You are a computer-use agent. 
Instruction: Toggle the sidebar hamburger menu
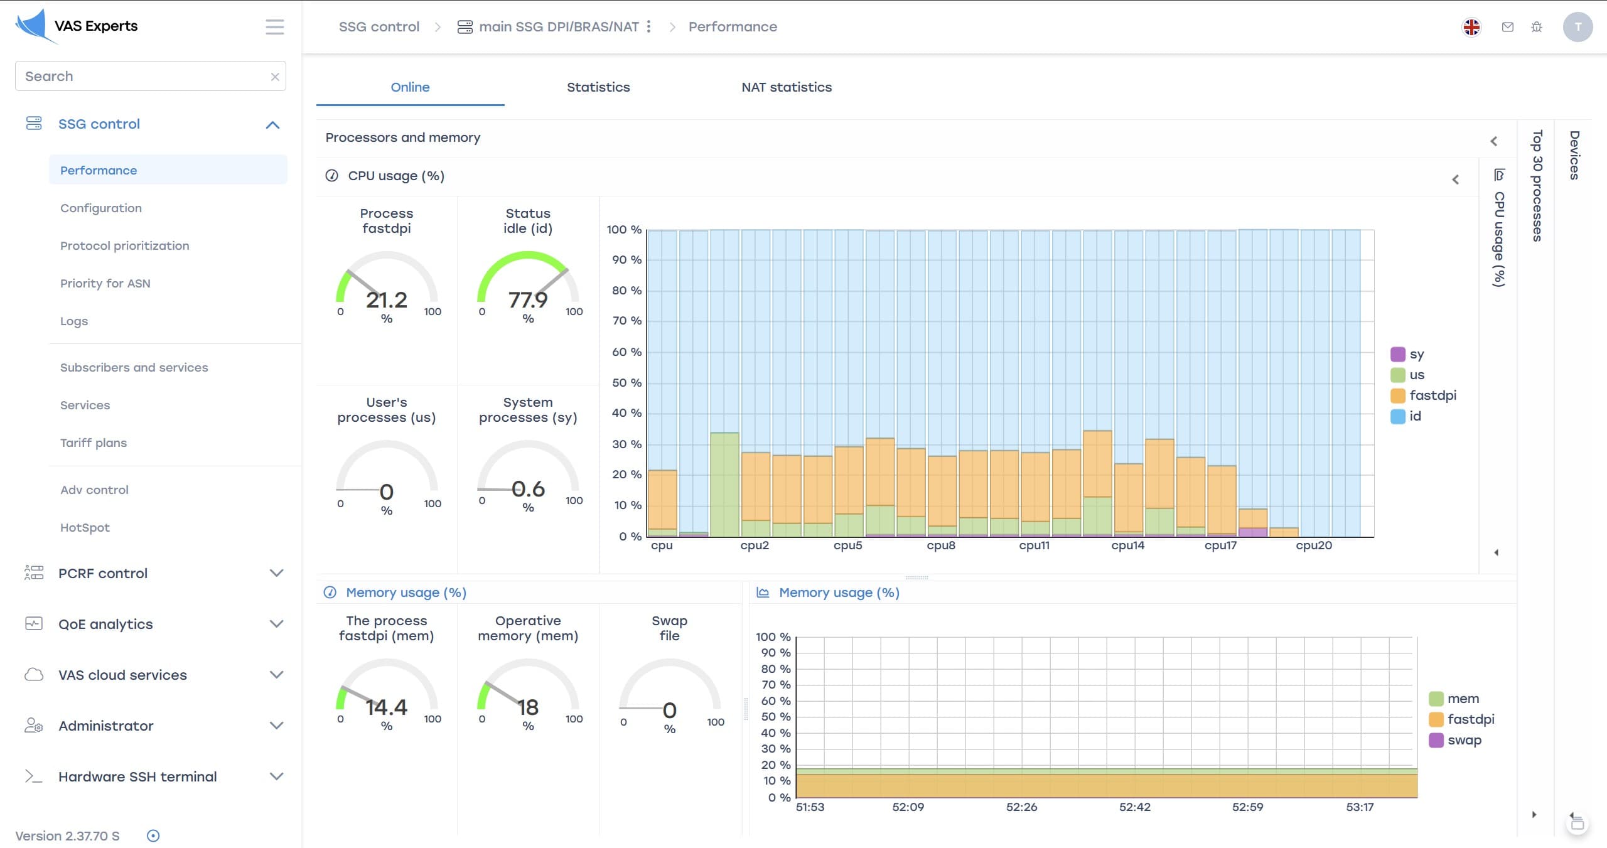(x=274, y=26)
